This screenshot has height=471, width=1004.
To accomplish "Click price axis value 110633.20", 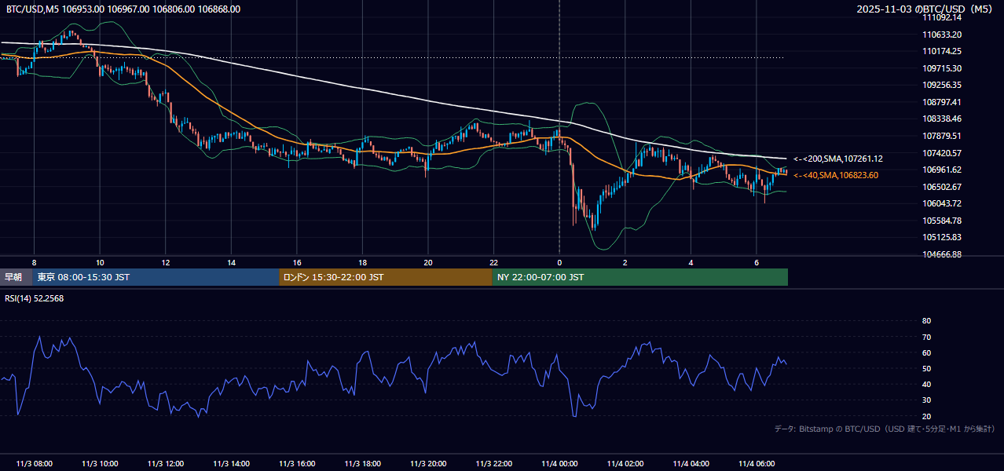I will point(942,35).
